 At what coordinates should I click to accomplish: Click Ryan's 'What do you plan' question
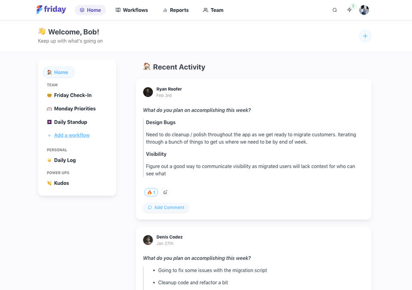tap(197, 110)
